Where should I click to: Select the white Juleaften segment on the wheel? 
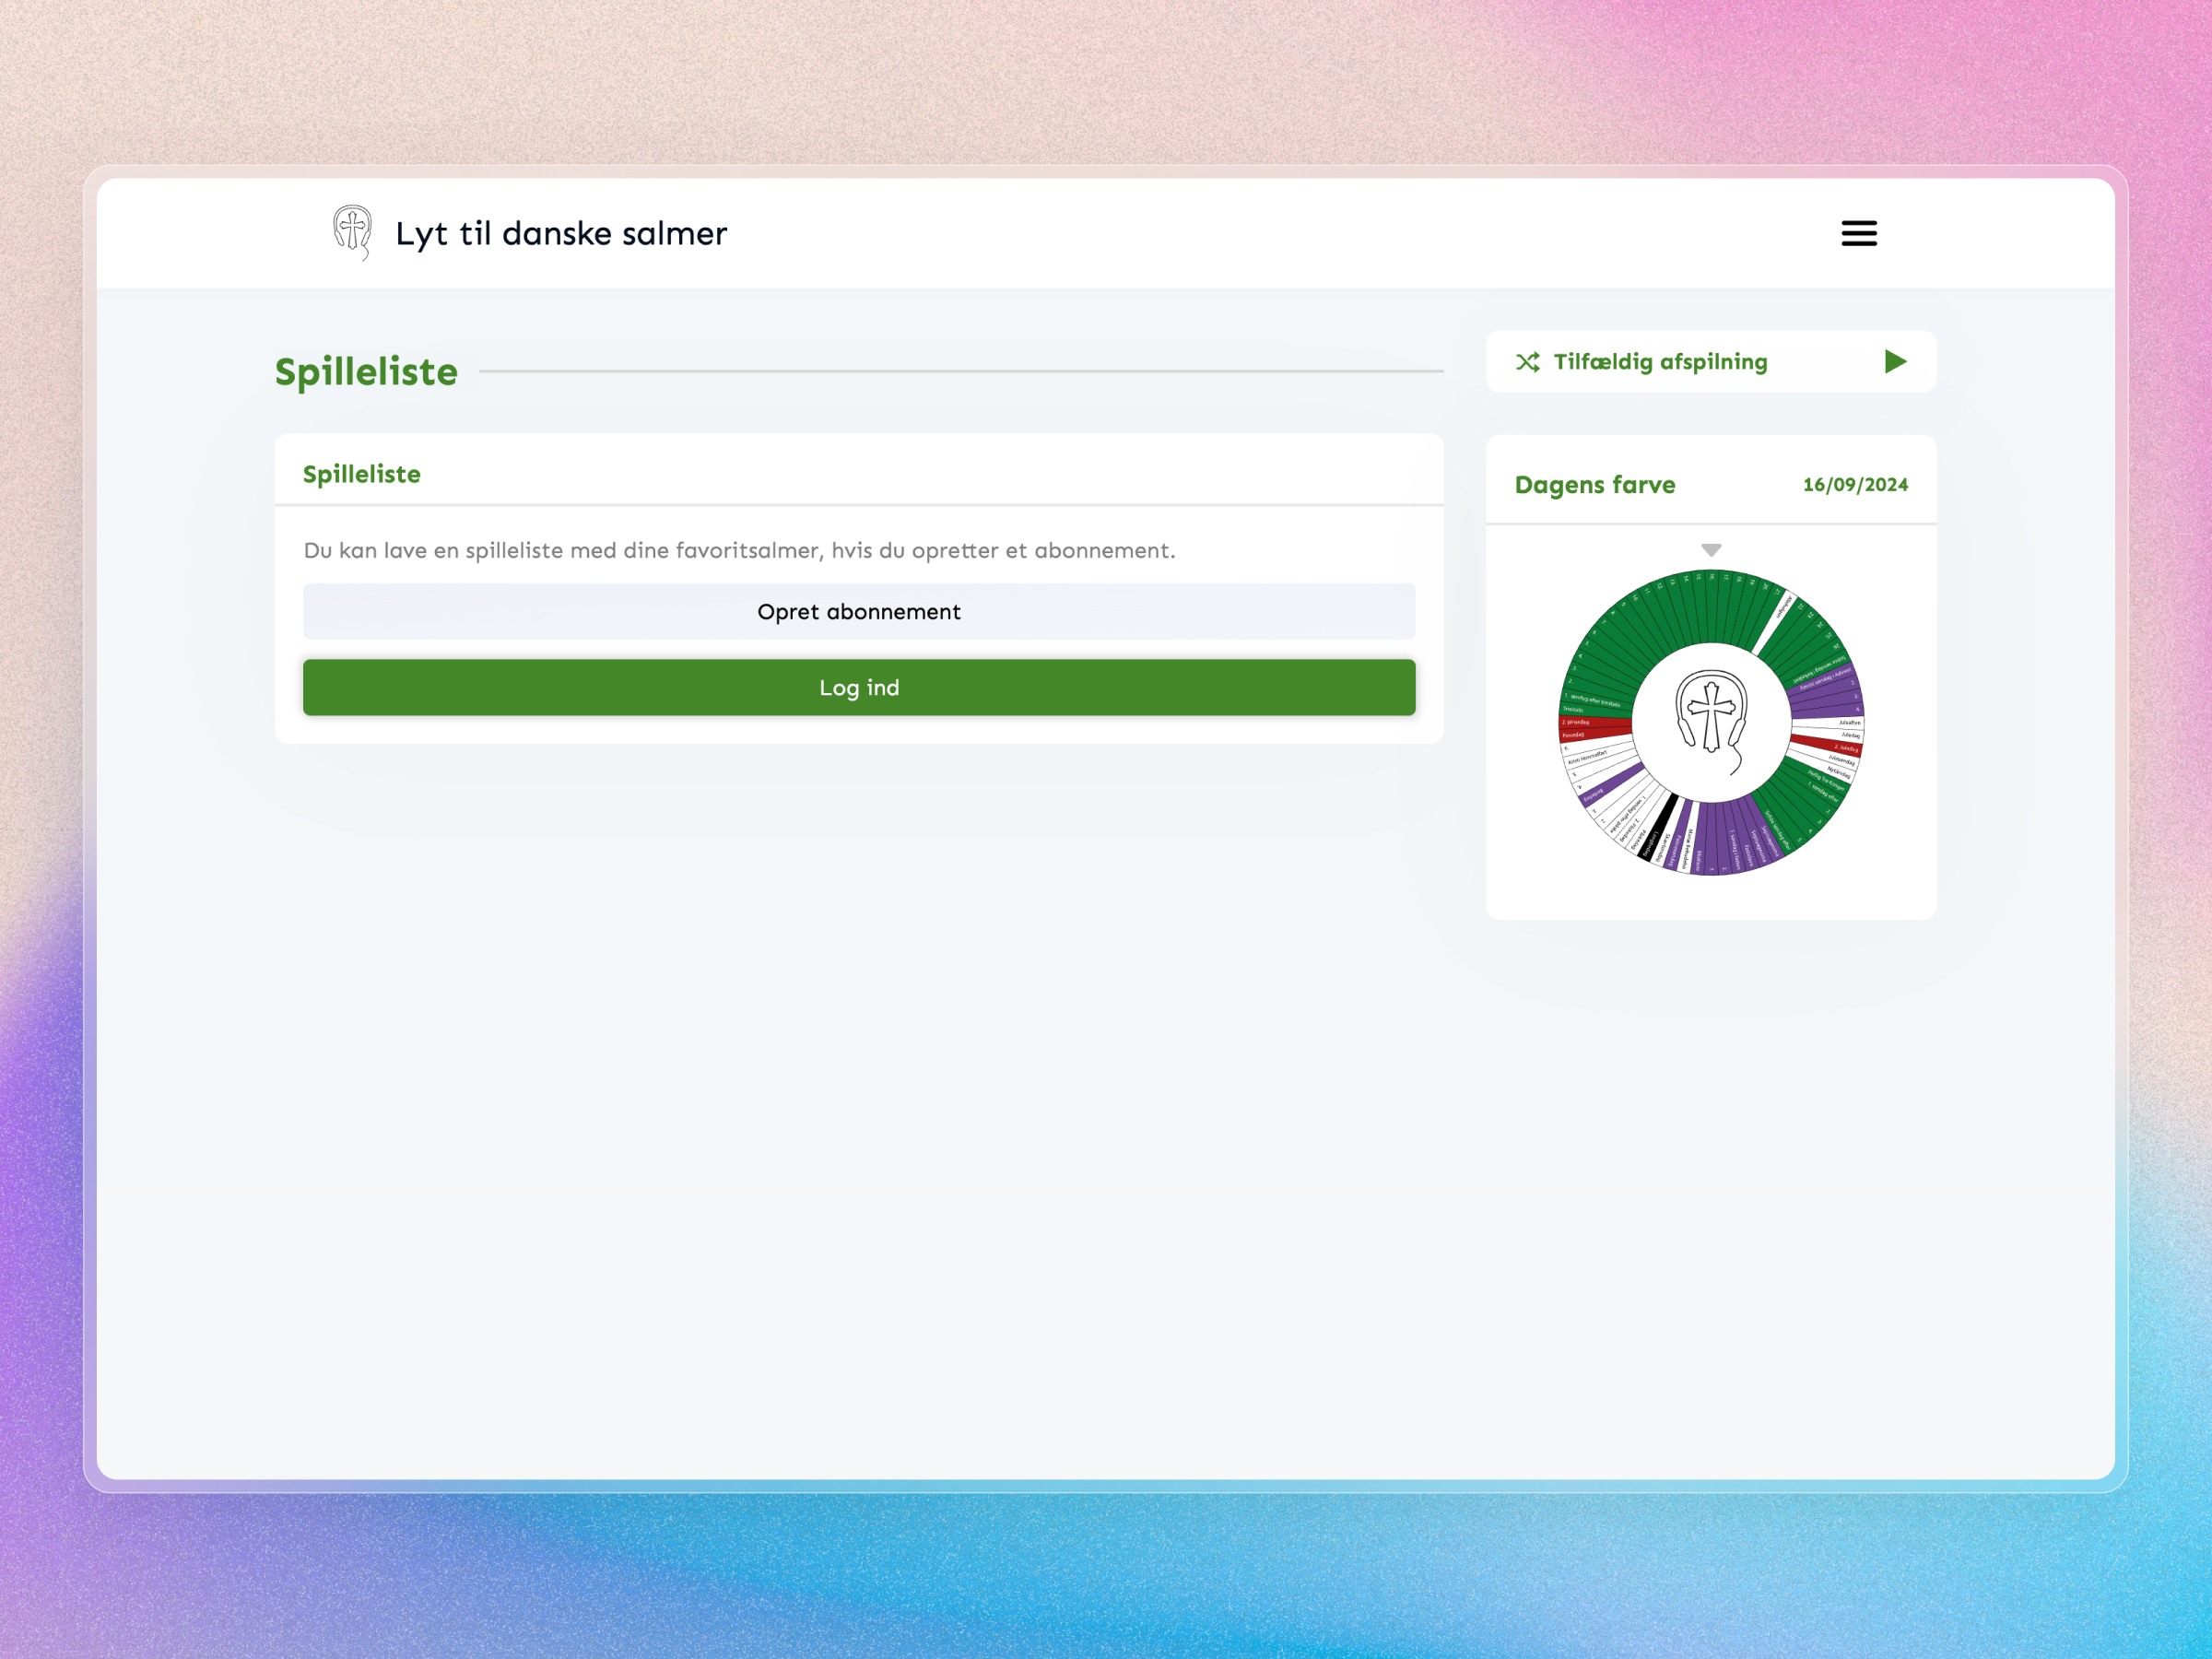point(1848,723)
